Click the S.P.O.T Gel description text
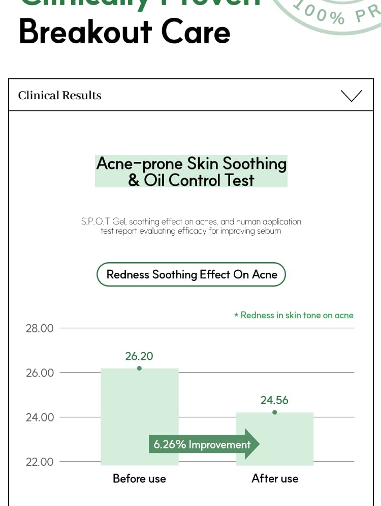 pos(191,226)
